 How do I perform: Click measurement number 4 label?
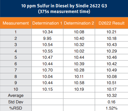[x=16, y=51]
